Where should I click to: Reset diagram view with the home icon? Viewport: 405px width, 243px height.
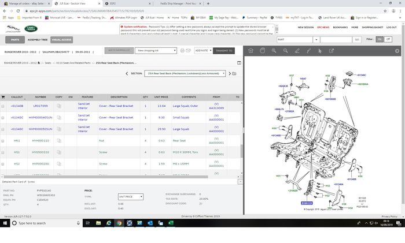tap(251, 51)
